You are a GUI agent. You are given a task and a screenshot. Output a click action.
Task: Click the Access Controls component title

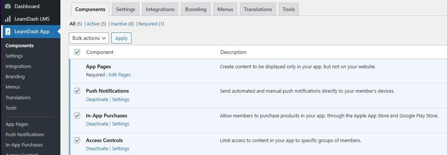click(104, 140)
